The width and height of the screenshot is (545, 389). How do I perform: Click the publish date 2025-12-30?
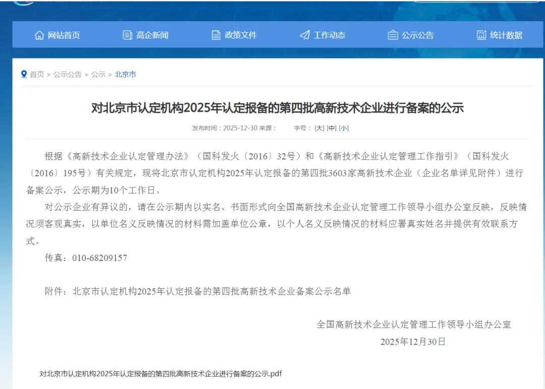240,128
